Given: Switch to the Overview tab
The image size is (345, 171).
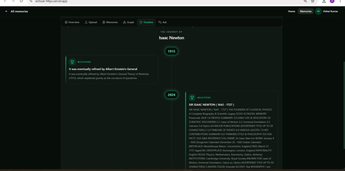Looking at the screenshot, I should point(72,22).
